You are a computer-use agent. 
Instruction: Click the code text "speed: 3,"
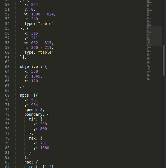coord(34,110)
